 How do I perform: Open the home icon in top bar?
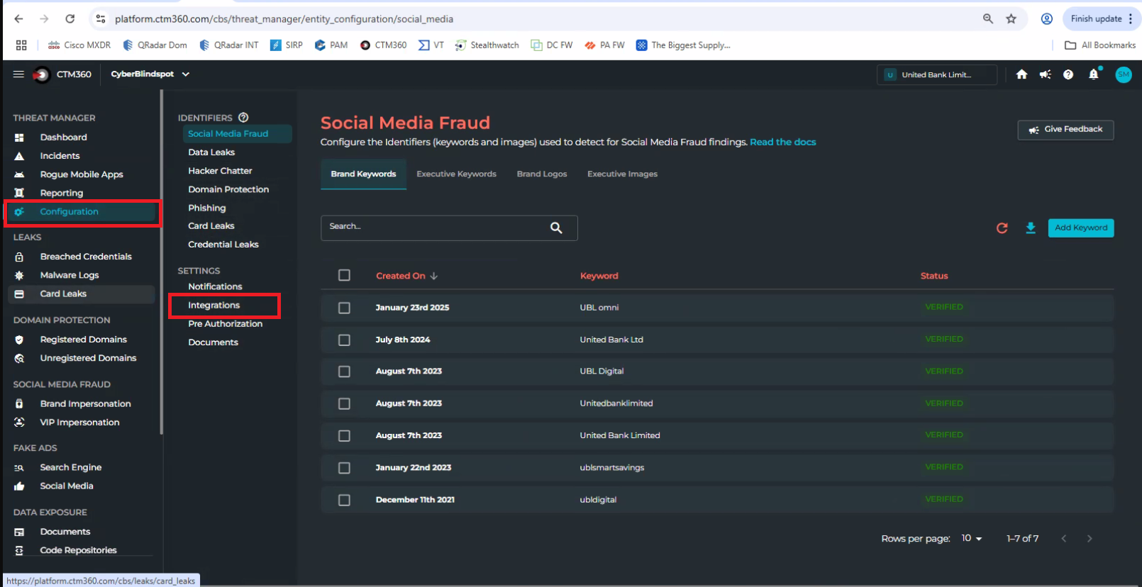1021,74
